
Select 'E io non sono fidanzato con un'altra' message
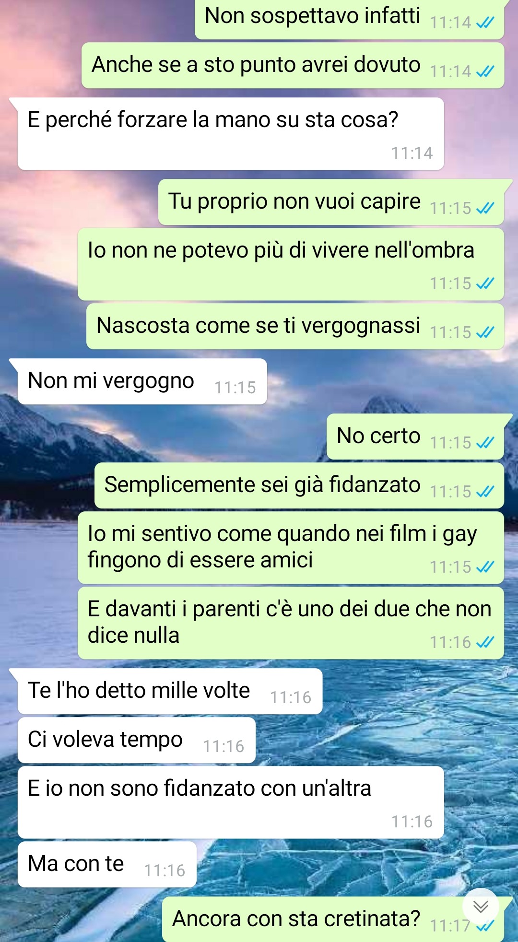coord(231,802)
